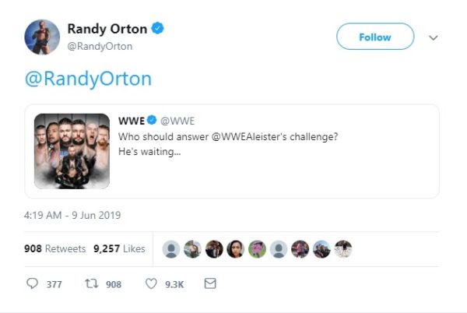
Task: Retweet using the retweet arrows icon
Action: [x=90, y=284]
